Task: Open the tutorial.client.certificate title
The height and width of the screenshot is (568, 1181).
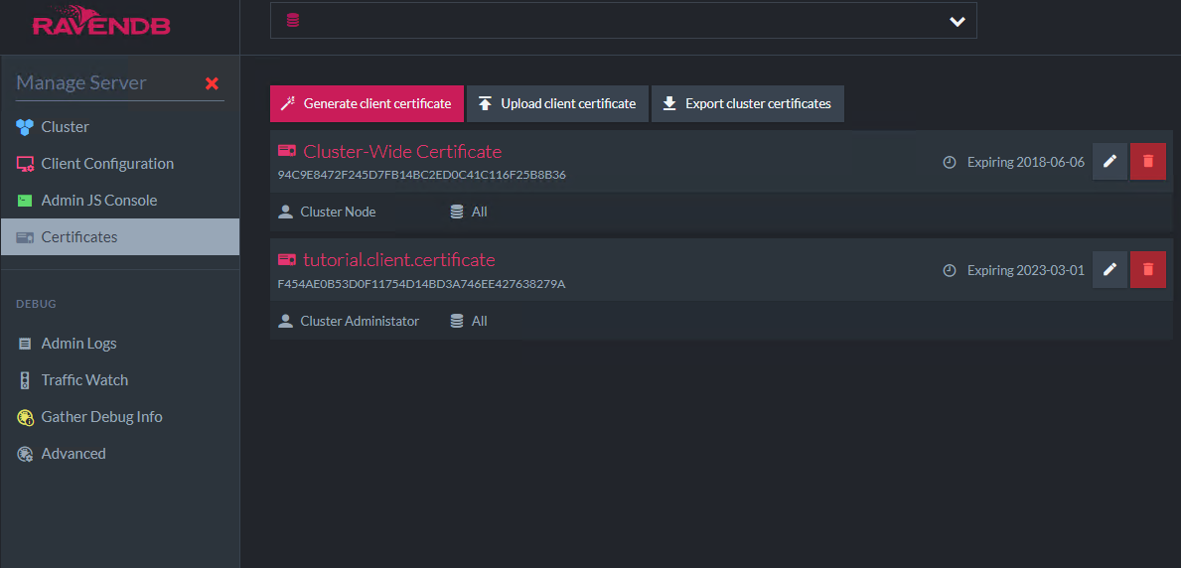Action: 399,260
